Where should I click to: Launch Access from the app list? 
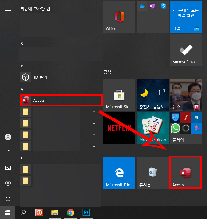(61, 100)
